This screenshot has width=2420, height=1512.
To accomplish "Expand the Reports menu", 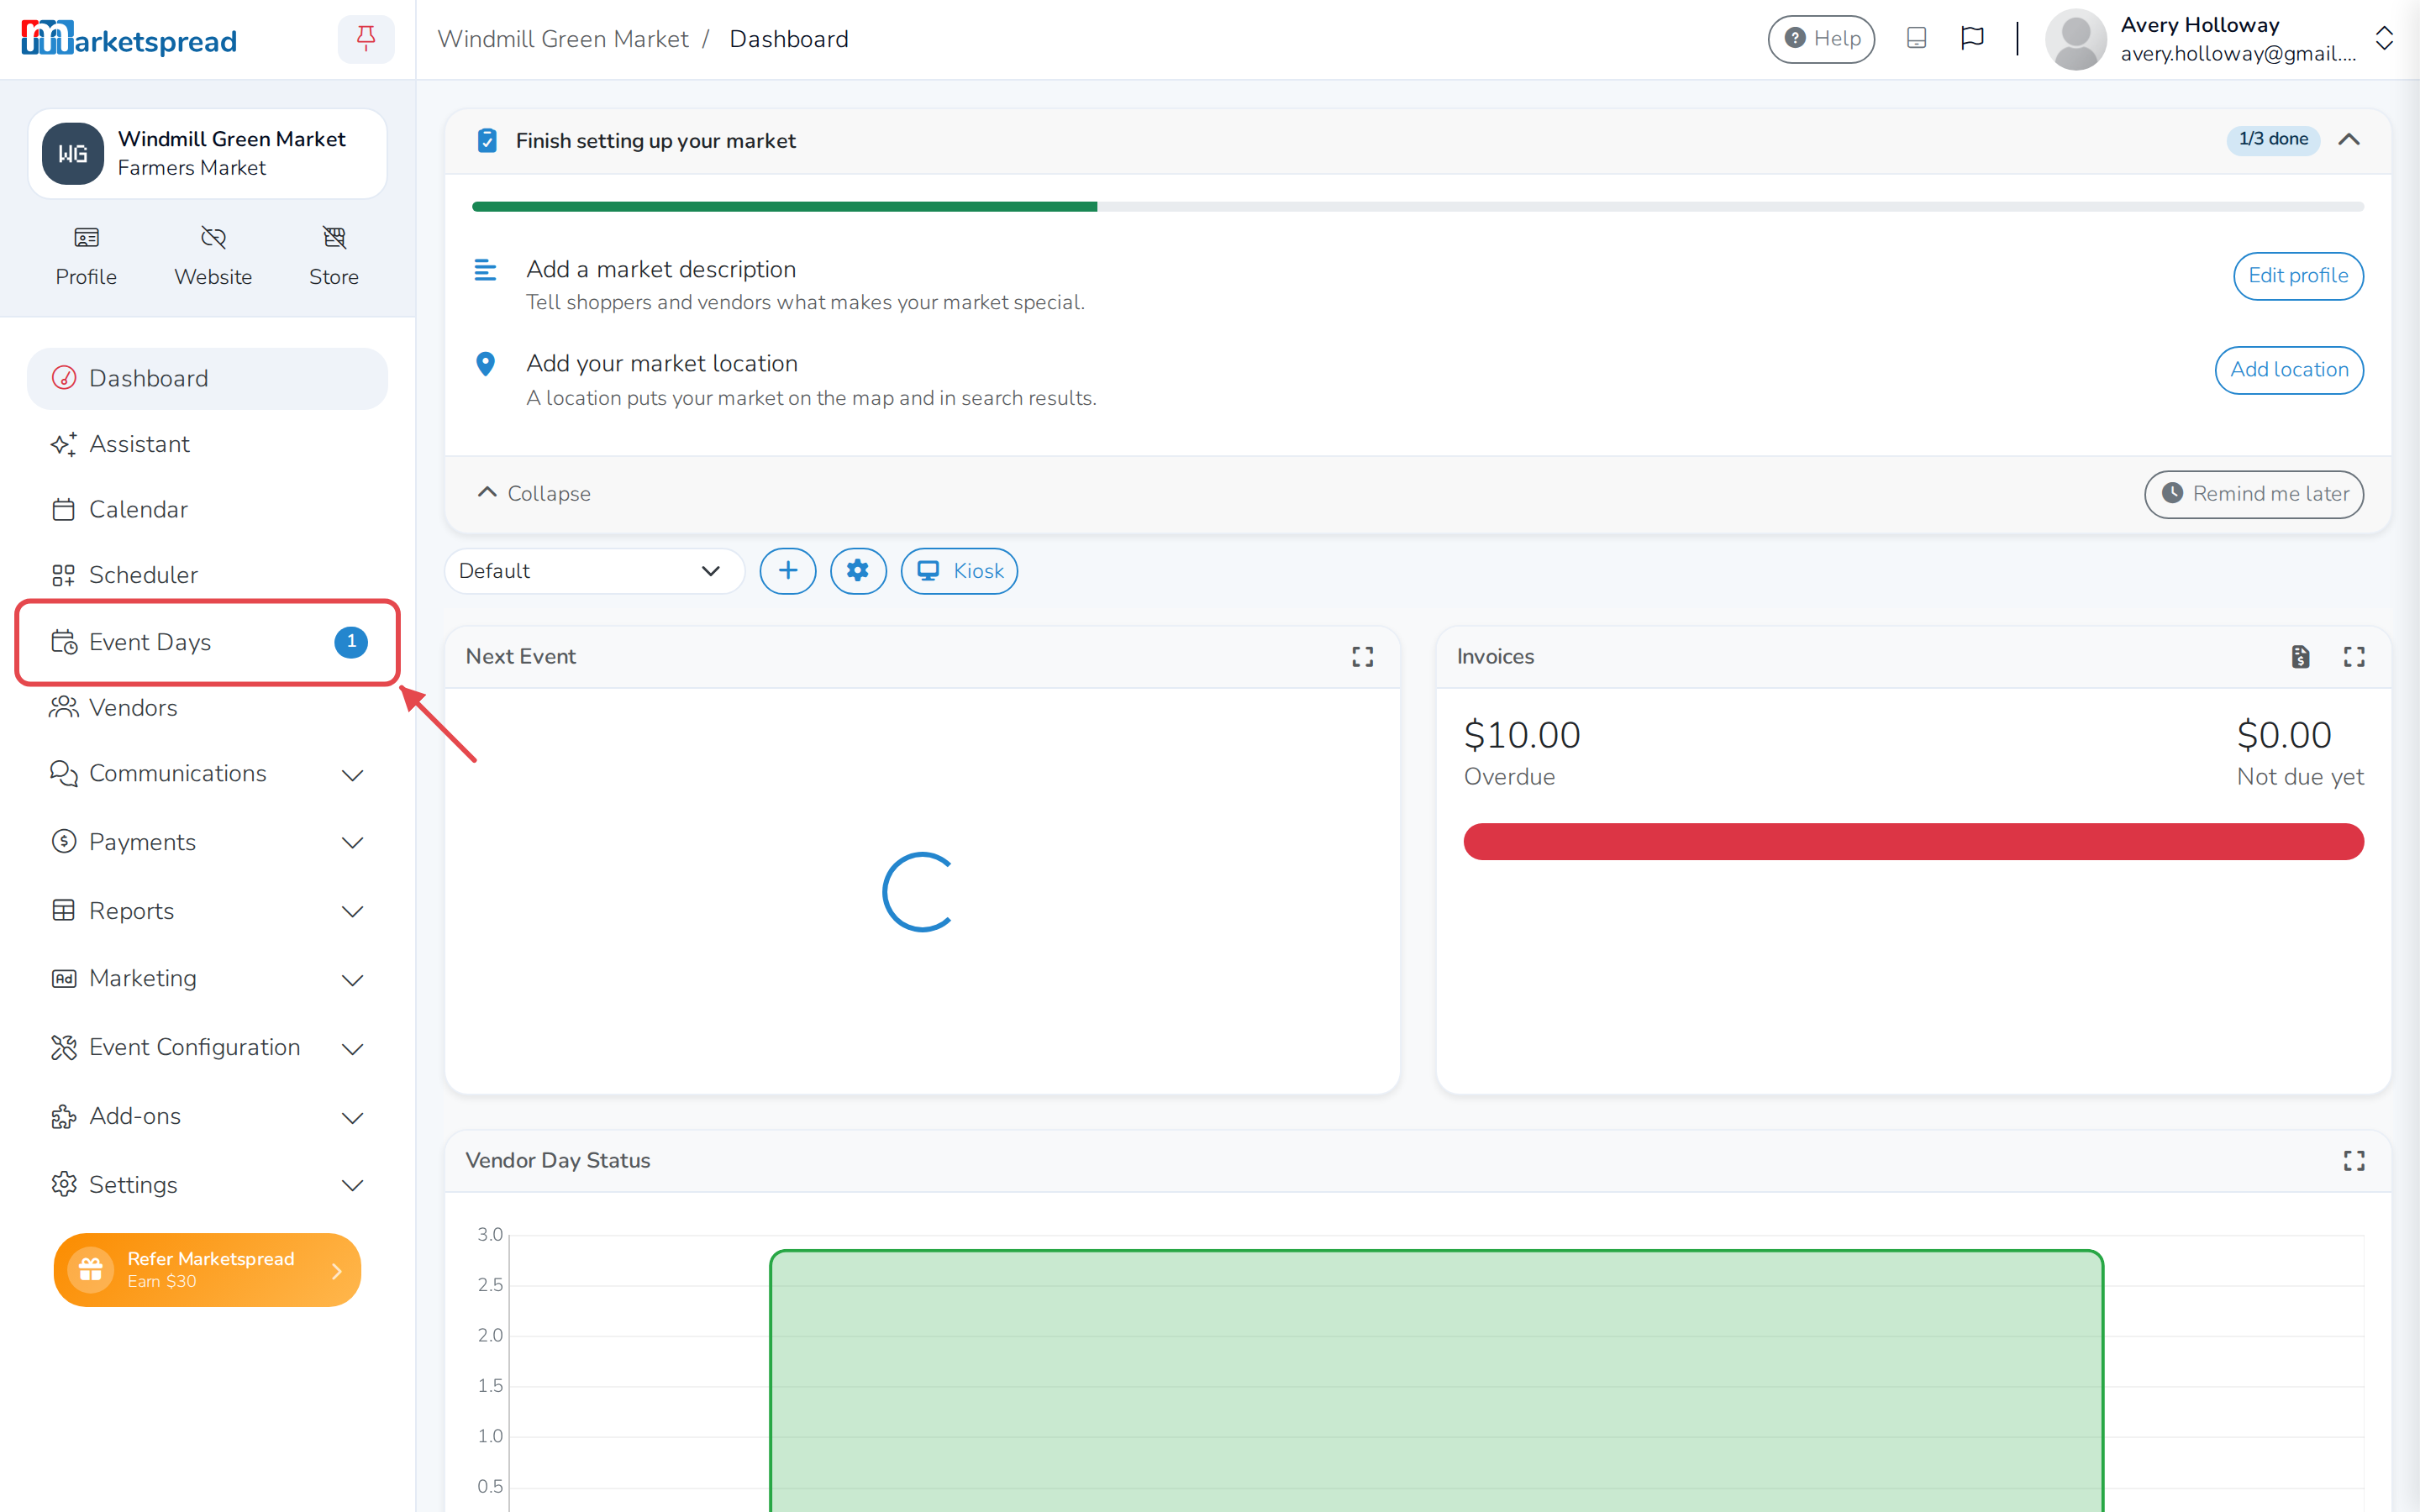I will [x=207, y=911].
